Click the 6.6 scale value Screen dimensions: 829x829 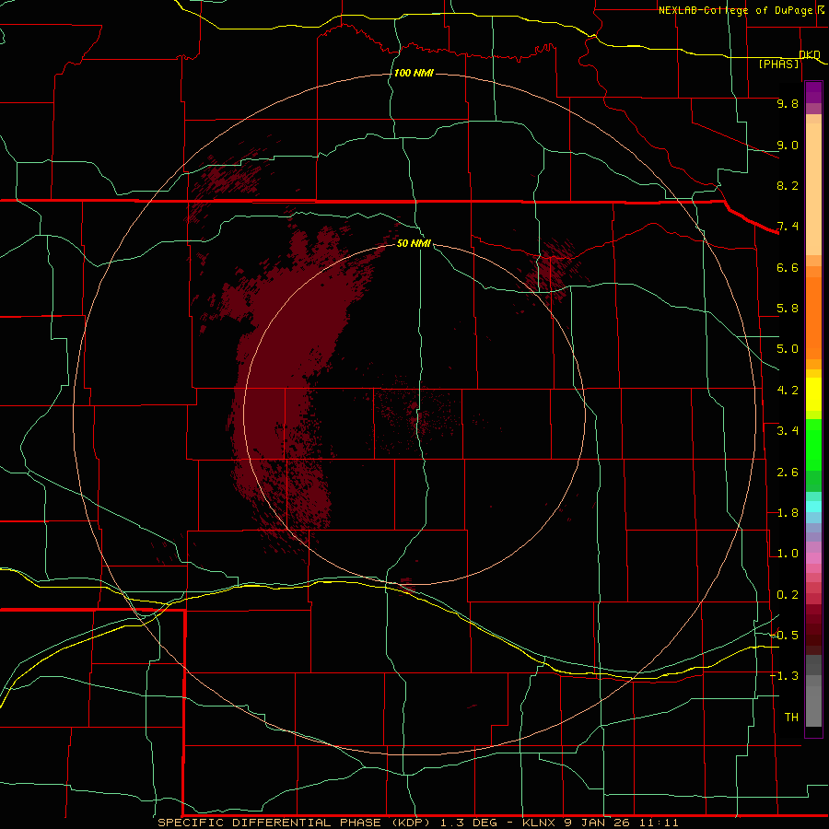pos(788,267)
